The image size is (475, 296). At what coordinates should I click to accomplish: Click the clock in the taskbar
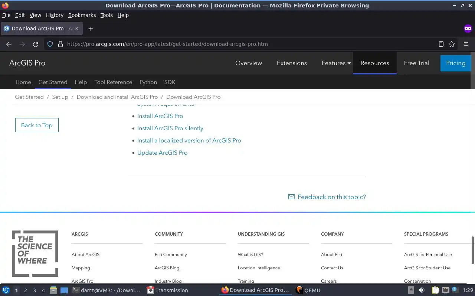pyautogui.click(x=468, y=290)
